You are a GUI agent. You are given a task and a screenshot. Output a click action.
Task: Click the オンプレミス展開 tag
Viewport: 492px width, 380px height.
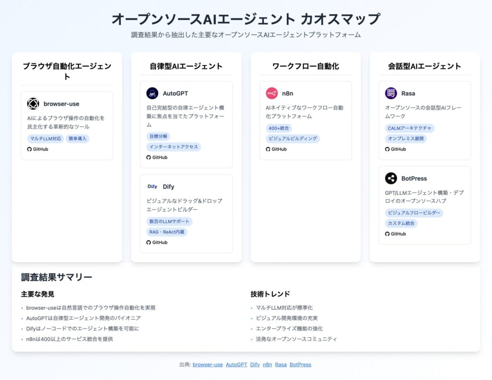406,139
